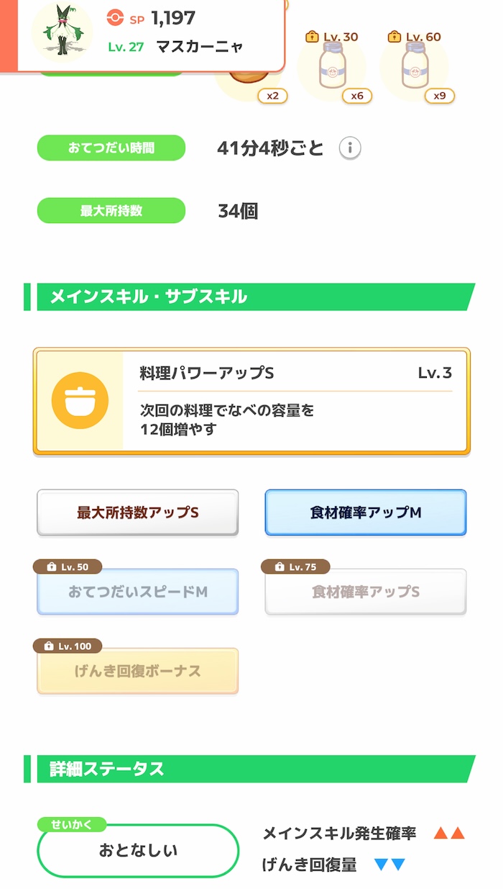
Task: Select the highlighted 食材確率アップM subskill
Action: point(365,512)
